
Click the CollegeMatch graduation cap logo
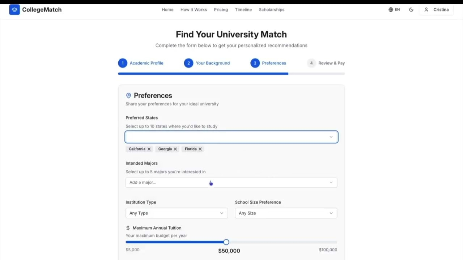coord(14,9)
